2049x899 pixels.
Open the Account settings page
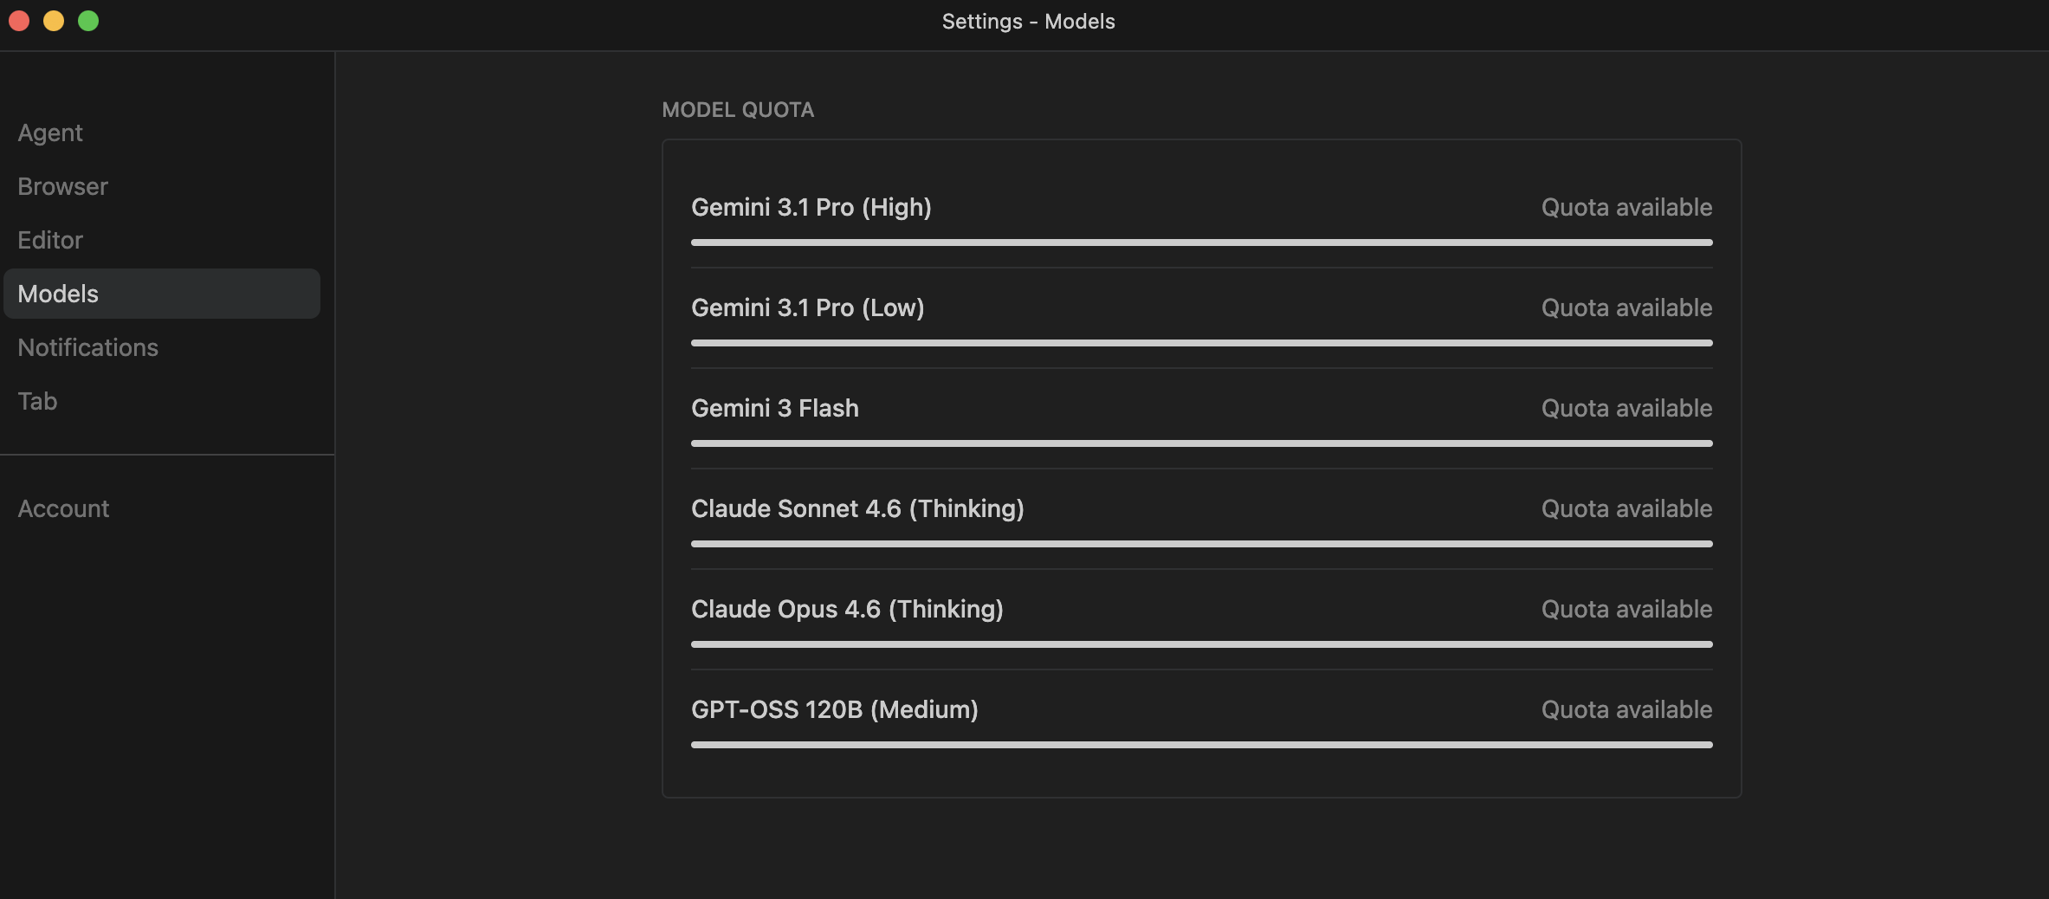pos(63,508)
